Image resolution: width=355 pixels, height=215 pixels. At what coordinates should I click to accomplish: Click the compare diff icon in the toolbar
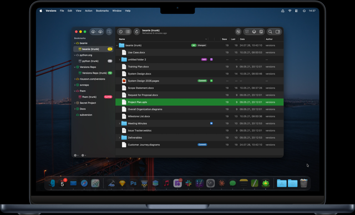tap(261, 32)
